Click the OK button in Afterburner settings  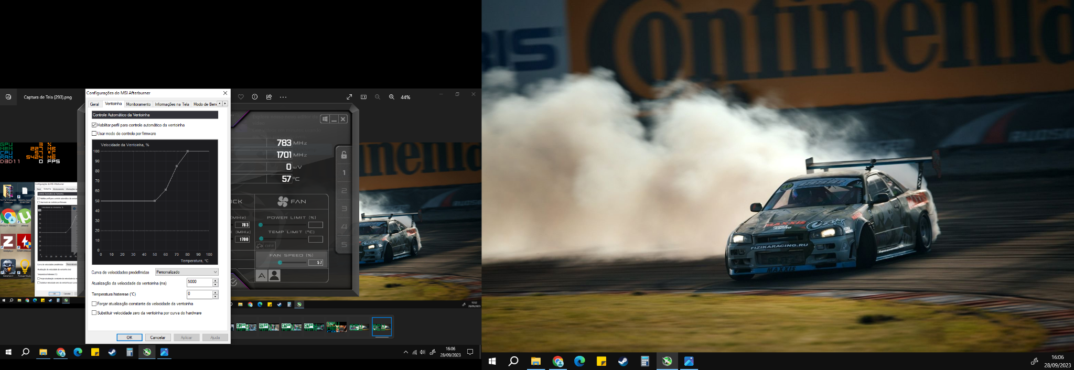(130, 338)
